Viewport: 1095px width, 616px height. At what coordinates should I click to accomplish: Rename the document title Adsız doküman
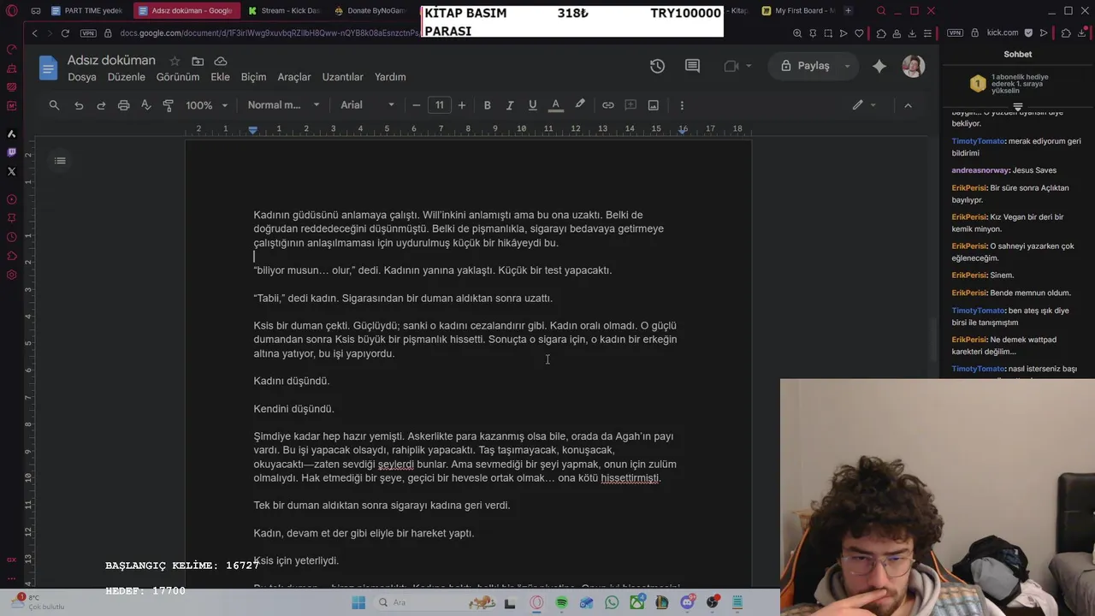[x=111, y=61]
